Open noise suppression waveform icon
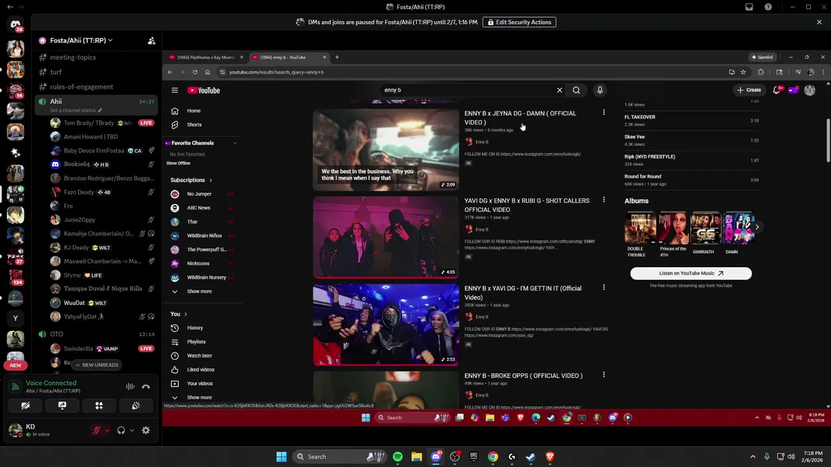 pyautogui.click(x=130, y=387)
